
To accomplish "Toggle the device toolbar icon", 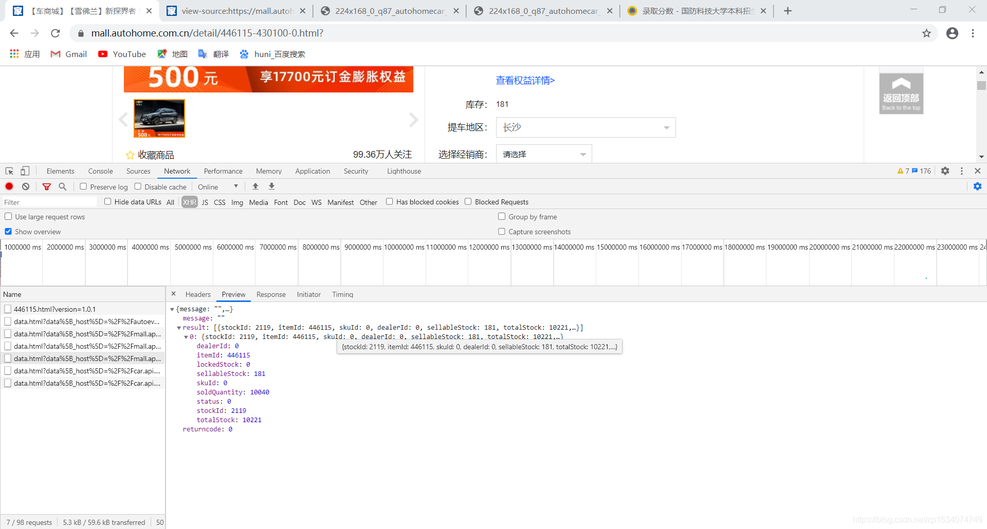I will [25, 171].
